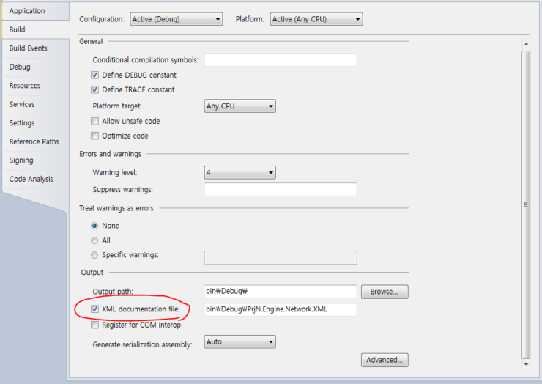542x384 pixels.
Task: Click the Conditional compilation symbols field
Action: click(280, 60)
